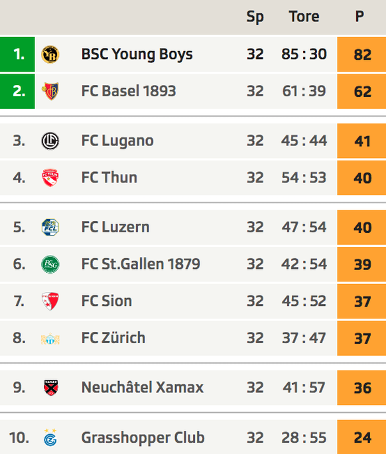The width and height of the screenshot is (386, 454).
Task: Select the FC Sion shield icon
Action: click(x=50, y=301)
